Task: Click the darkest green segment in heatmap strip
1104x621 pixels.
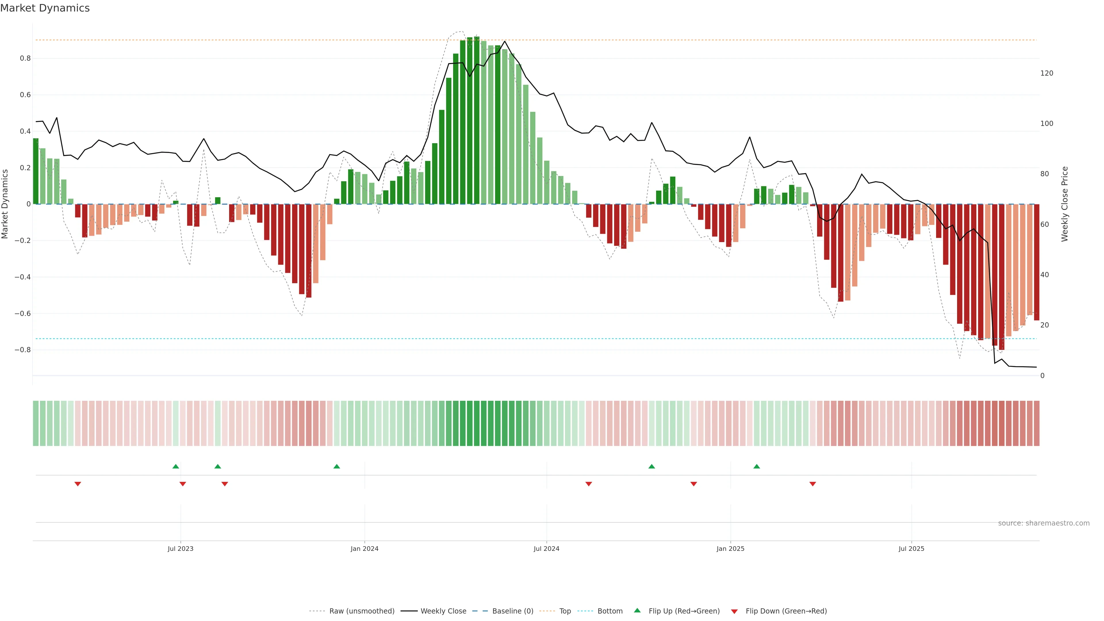Action: click(x=477, y=423)
